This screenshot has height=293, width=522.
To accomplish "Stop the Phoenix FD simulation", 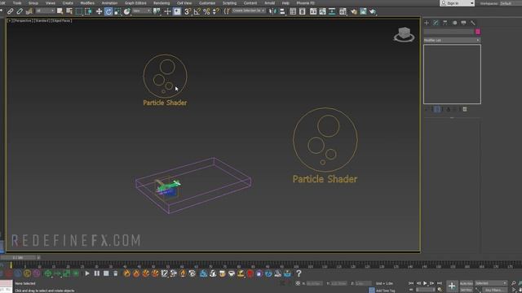I will (x=106, y=273).
